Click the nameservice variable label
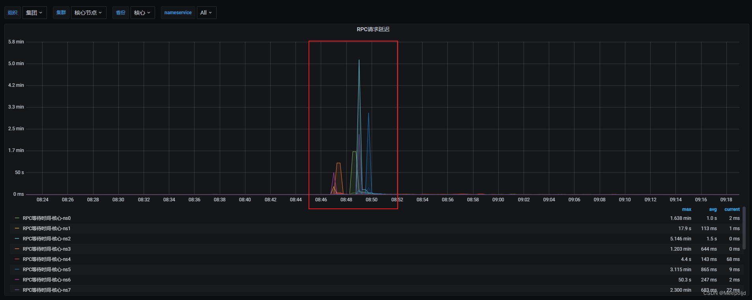This screenshot has height=300, width=752. click(x=178, y=13)
